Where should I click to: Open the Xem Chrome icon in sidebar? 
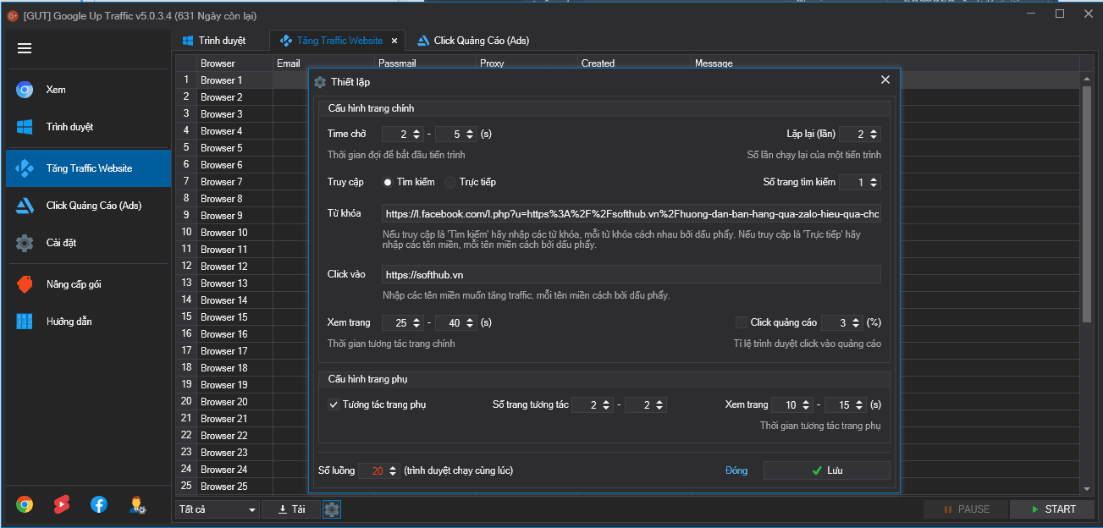pyautogui.click(x=25, y=90)
